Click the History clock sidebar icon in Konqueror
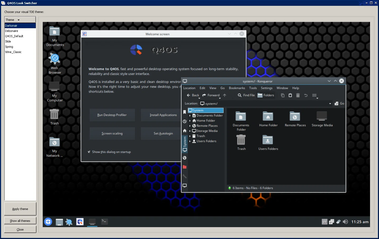This screenshot has height=239, width=379. click(x=185, y=121)
